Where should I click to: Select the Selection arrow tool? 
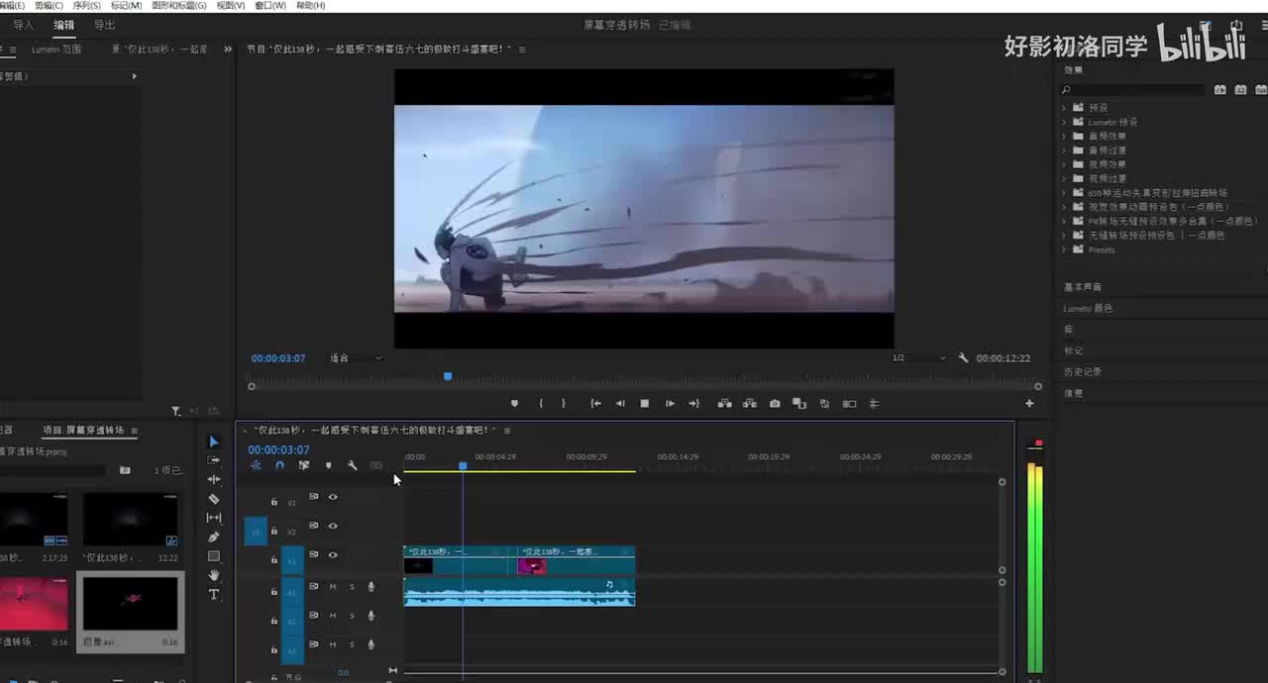(213, 441)
